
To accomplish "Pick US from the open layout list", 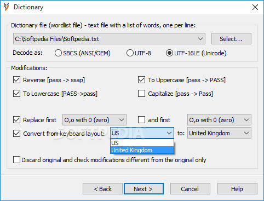I will [142, 143].
